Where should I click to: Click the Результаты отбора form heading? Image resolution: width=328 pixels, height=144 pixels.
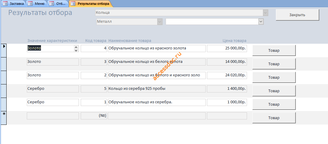[40, 13]
